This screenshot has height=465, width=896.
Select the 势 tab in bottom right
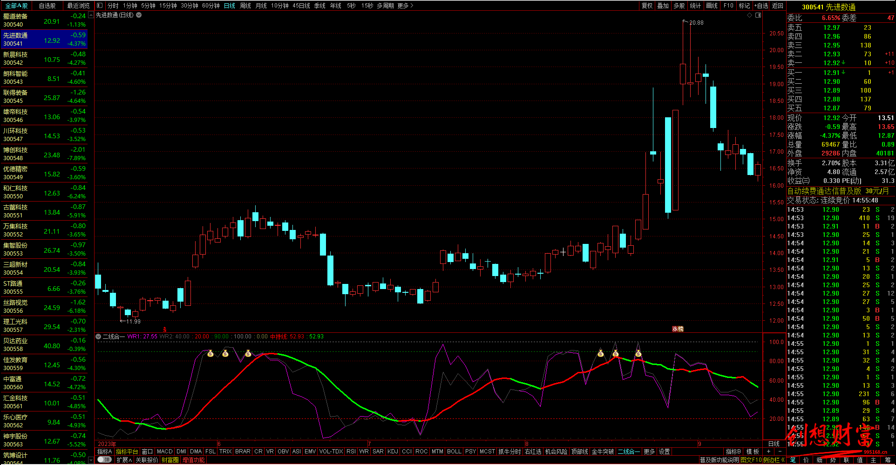833,460
